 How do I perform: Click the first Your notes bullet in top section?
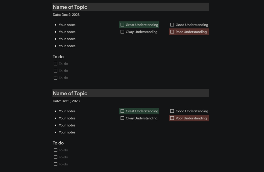pyautogui.click(x=67, y=25)
